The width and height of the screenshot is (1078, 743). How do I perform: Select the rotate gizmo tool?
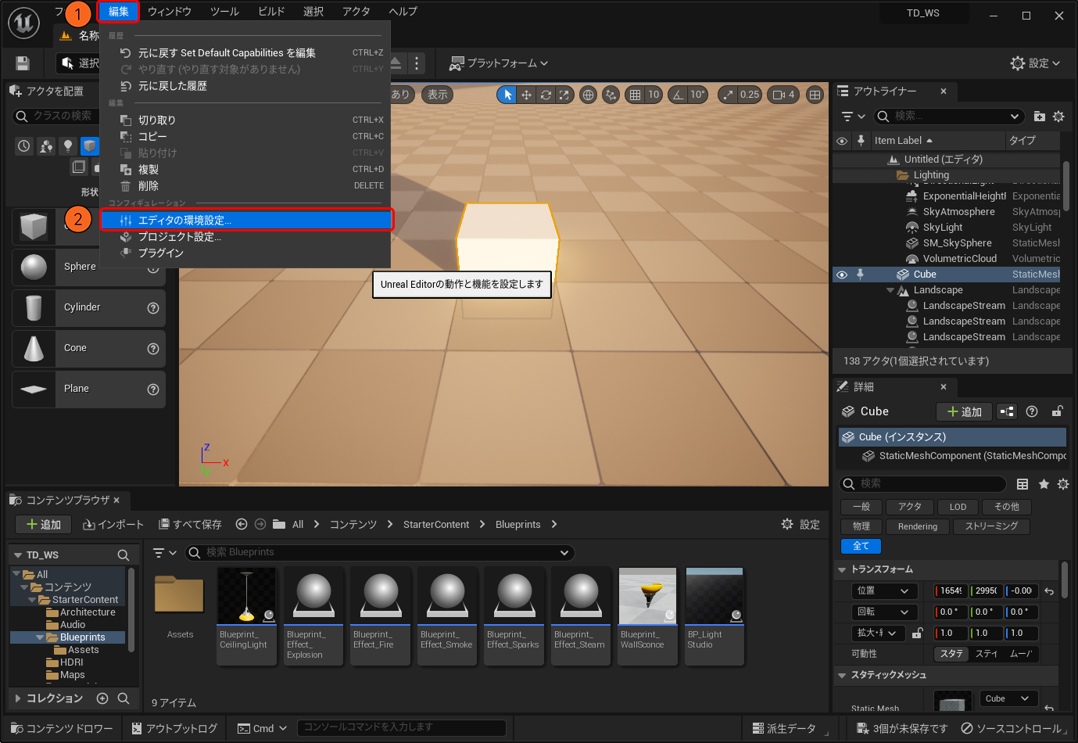tap(546, 95)
